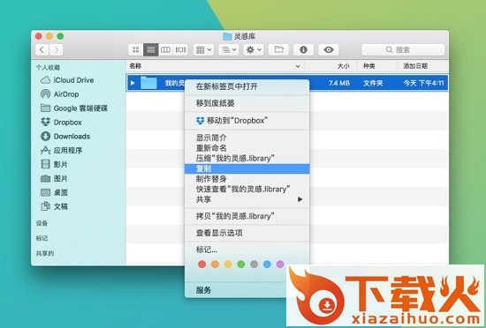Go back with the left arrow button
Screen dimensions: 486x328
click(x=42, y=49)
